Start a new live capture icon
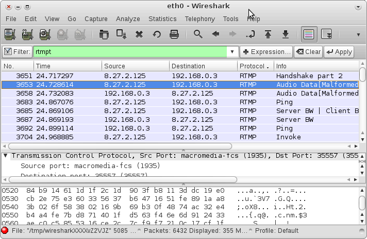367x239 pixels. click(45, 34)
